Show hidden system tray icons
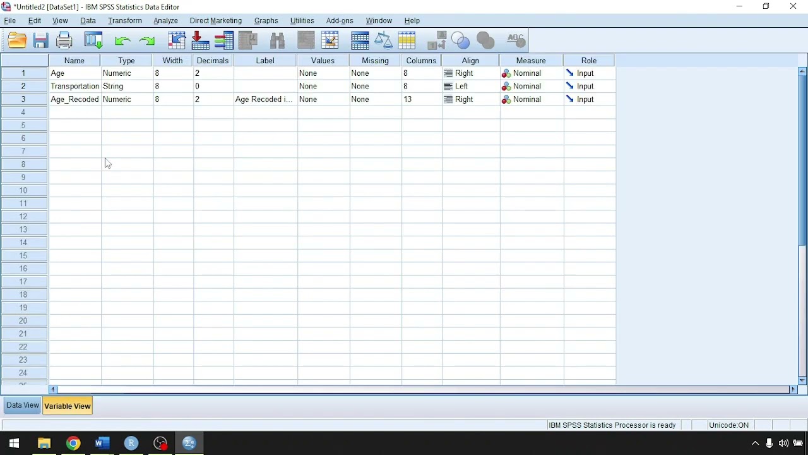 click(x=755, y=443)
